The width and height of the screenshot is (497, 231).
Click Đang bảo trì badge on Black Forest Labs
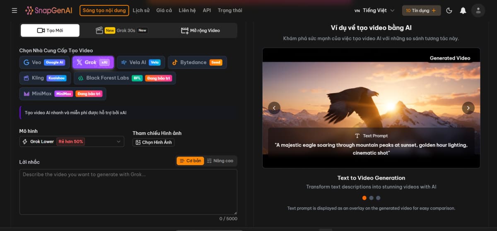pos(158,78)
